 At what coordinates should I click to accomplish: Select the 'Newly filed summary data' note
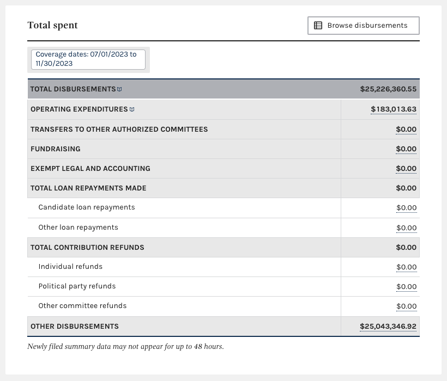click(x=126, y=347)
